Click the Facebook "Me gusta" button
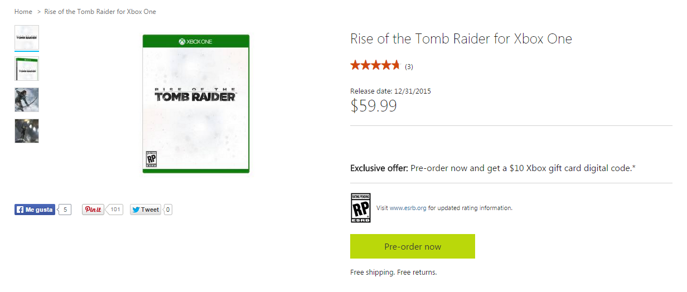This screenshot has height=292, width=687. click(35, 210)
